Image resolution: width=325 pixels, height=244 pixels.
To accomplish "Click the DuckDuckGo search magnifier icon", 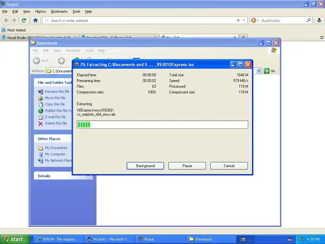I will coord(308,20).
